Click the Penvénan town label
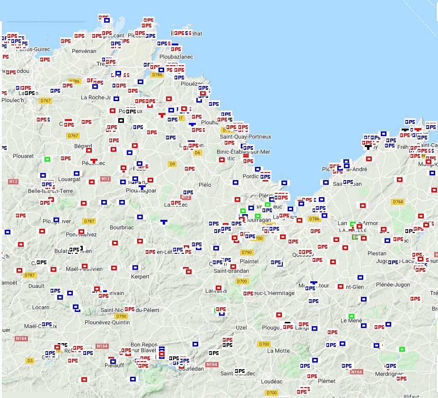This screenshot has width=438, height=398. [x=84, y=51]
